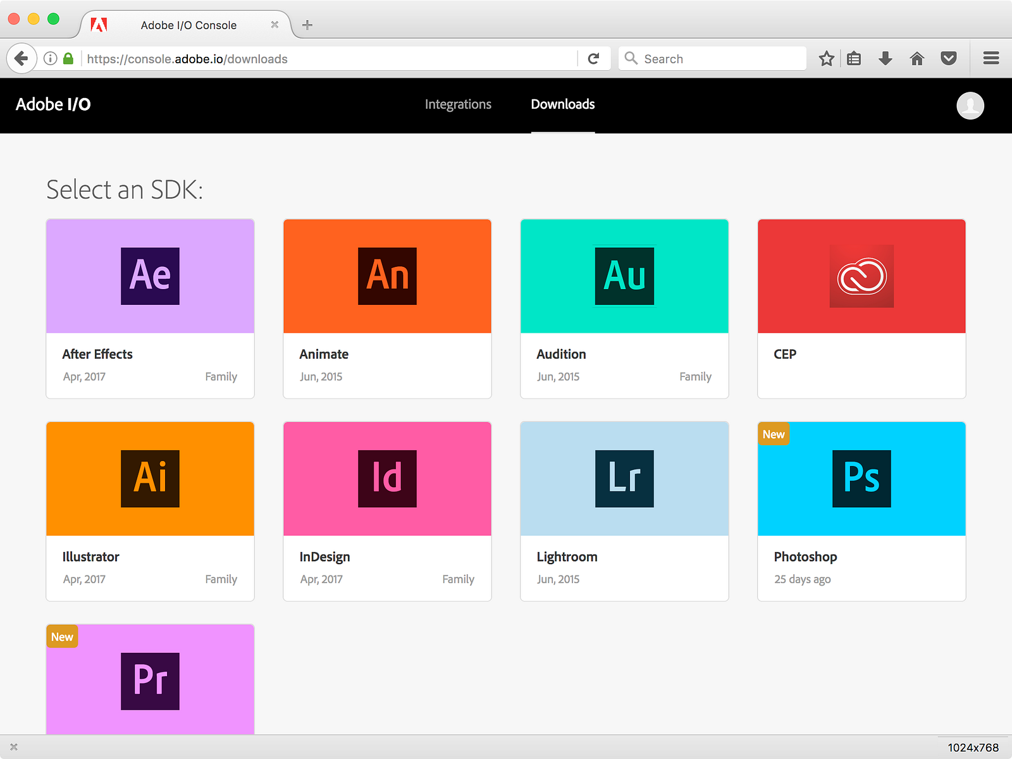Open the Photoshop SDK icon
The width and height of the screenshot is (1012, 759).
[861, 478]
